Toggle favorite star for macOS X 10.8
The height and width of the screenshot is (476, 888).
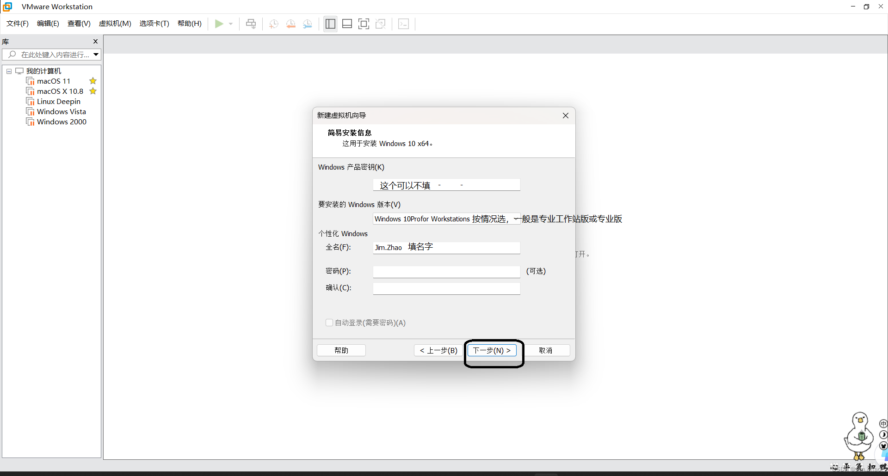pyautogui.click(x=93, y=91)
